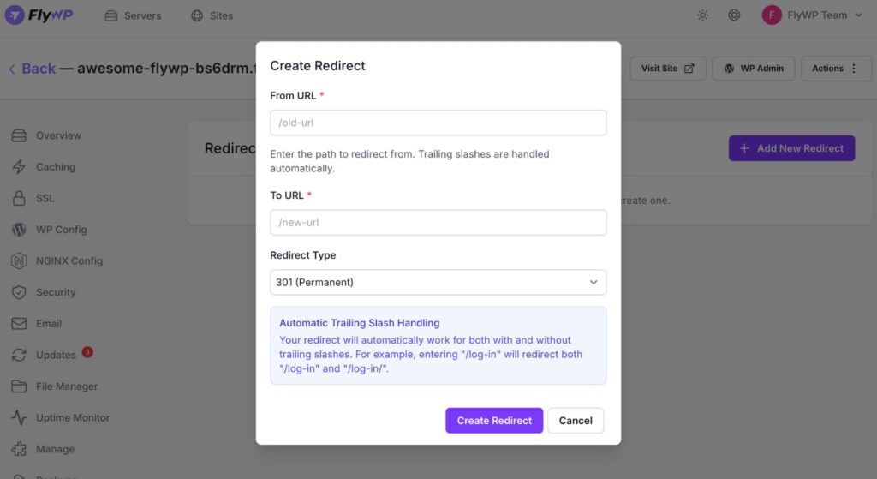This screenshot has width=877, height=479.
Task: Click the Sites globe icon in the top nav
Action: 197,15
